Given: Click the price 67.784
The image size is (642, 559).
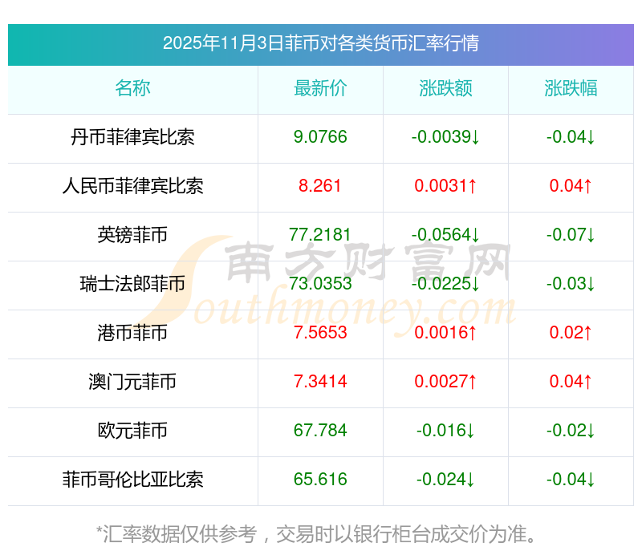Looking at the screenshot, I should tap(320, 431).
